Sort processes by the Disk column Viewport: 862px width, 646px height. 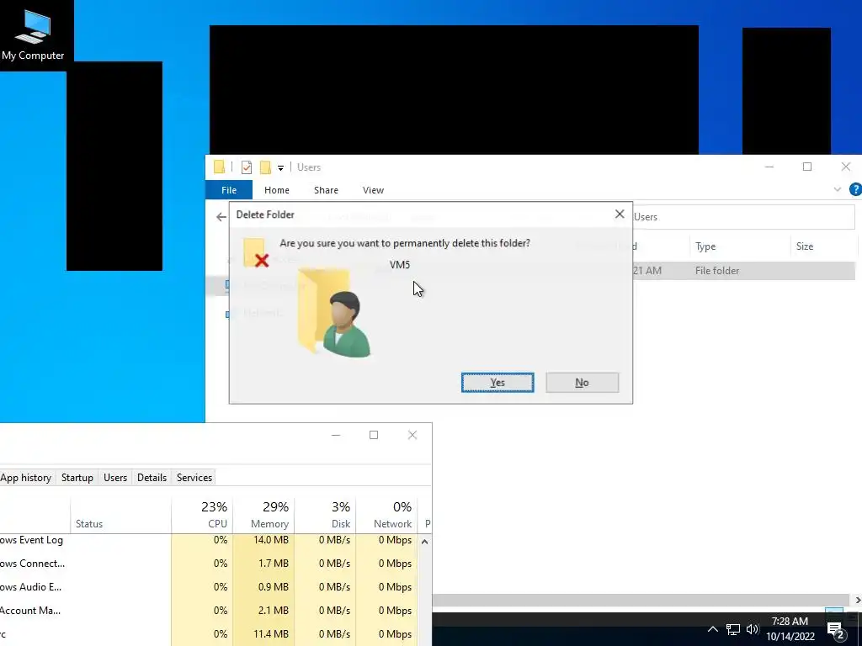pos(326,516)
